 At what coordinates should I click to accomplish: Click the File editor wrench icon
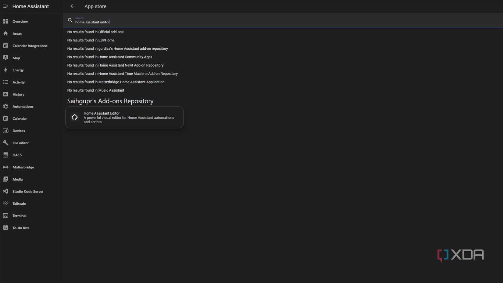pyautogui.click(x=5, y=143)
